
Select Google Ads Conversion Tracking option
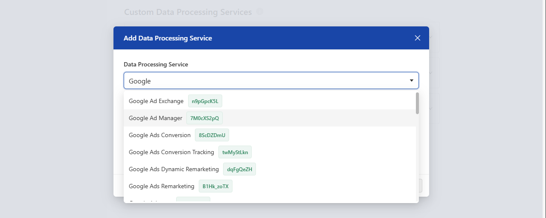click(x=270, y=152)
